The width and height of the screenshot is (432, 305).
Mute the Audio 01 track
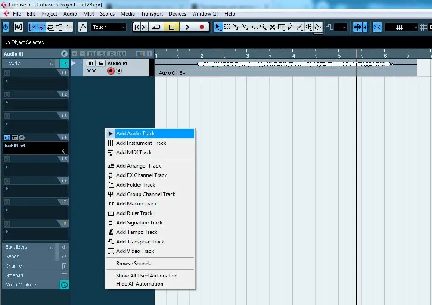click(x=90, y=63)
